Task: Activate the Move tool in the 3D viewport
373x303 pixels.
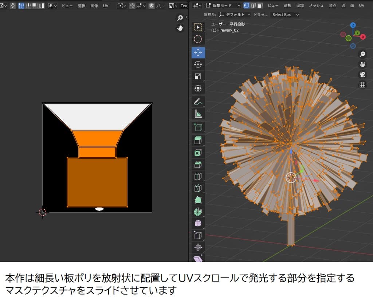Action: coord(198,52)
